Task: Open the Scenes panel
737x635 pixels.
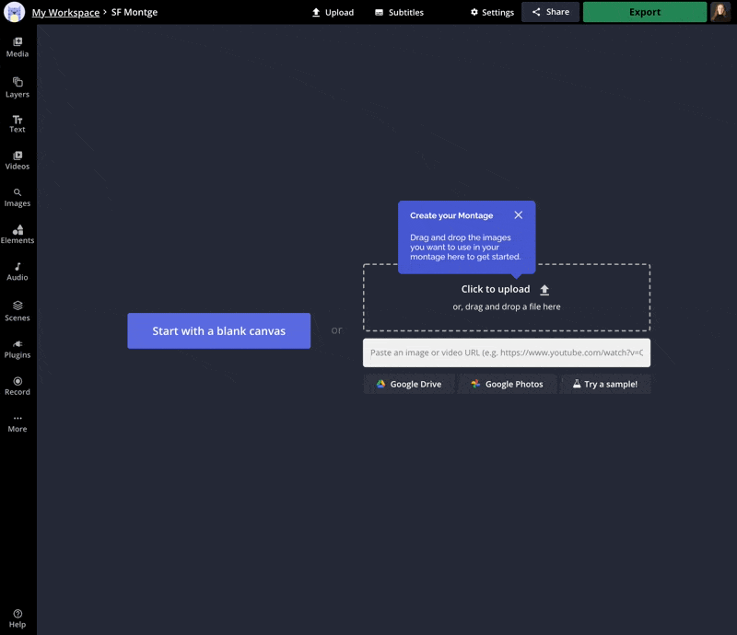Action: (x=18, y=310)
